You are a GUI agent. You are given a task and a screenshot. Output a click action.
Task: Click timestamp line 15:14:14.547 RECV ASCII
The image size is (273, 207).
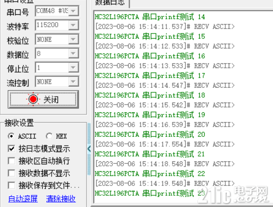(x=165, y=85)
